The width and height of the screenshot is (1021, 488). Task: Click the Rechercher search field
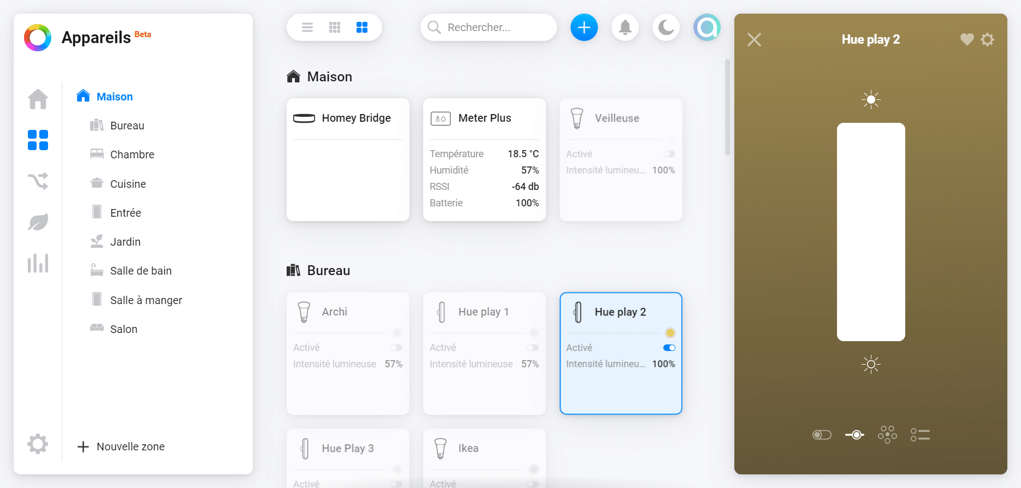[489, 27]
